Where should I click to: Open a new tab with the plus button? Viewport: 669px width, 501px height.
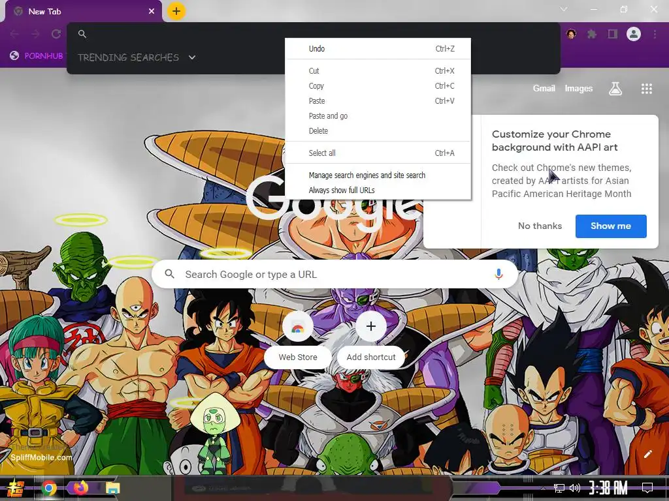tap(176, 11)
